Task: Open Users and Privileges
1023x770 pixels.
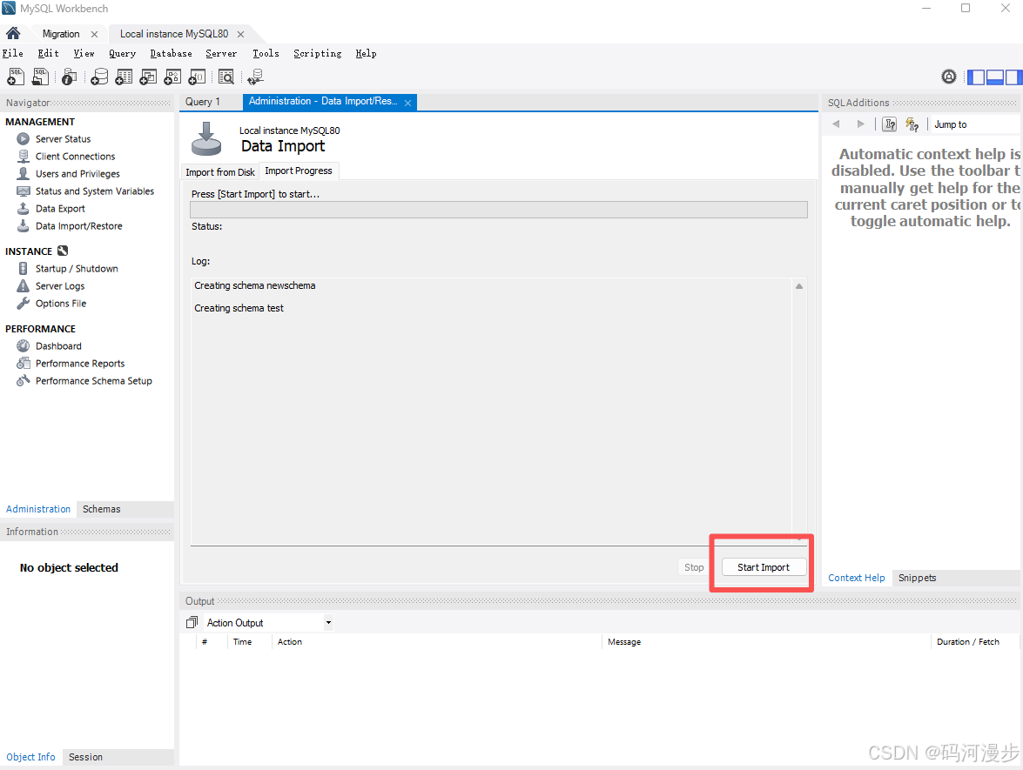Action: (77, 173)
